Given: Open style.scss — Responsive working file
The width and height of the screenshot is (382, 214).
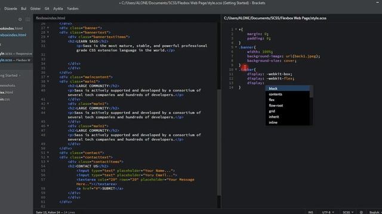Looking at the screenshot, I should [x=16, y=53].
